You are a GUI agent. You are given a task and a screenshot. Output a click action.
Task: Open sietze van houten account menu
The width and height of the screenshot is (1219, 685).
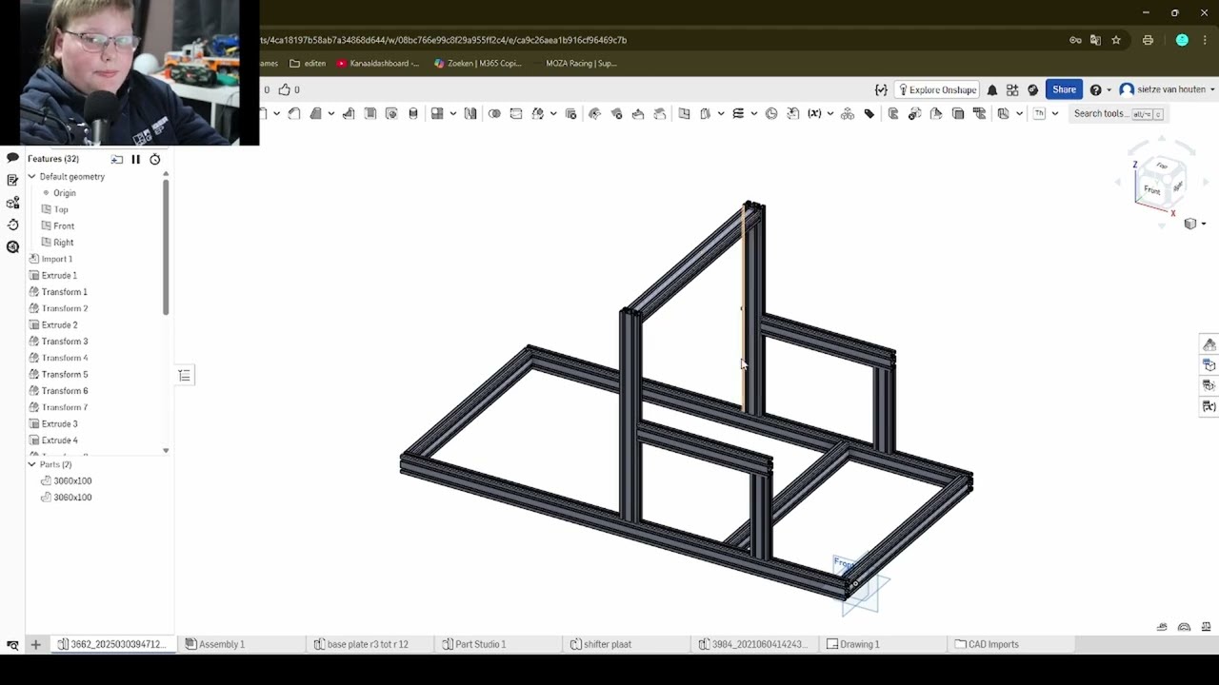[x=1168, y=89]
